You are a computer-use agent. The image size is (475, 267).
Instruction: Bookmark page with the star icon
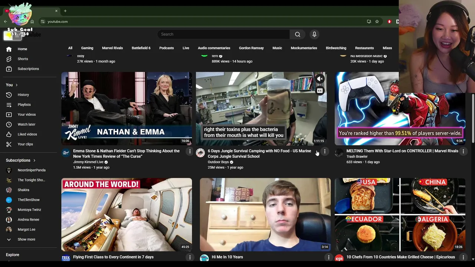pos(377,22)
